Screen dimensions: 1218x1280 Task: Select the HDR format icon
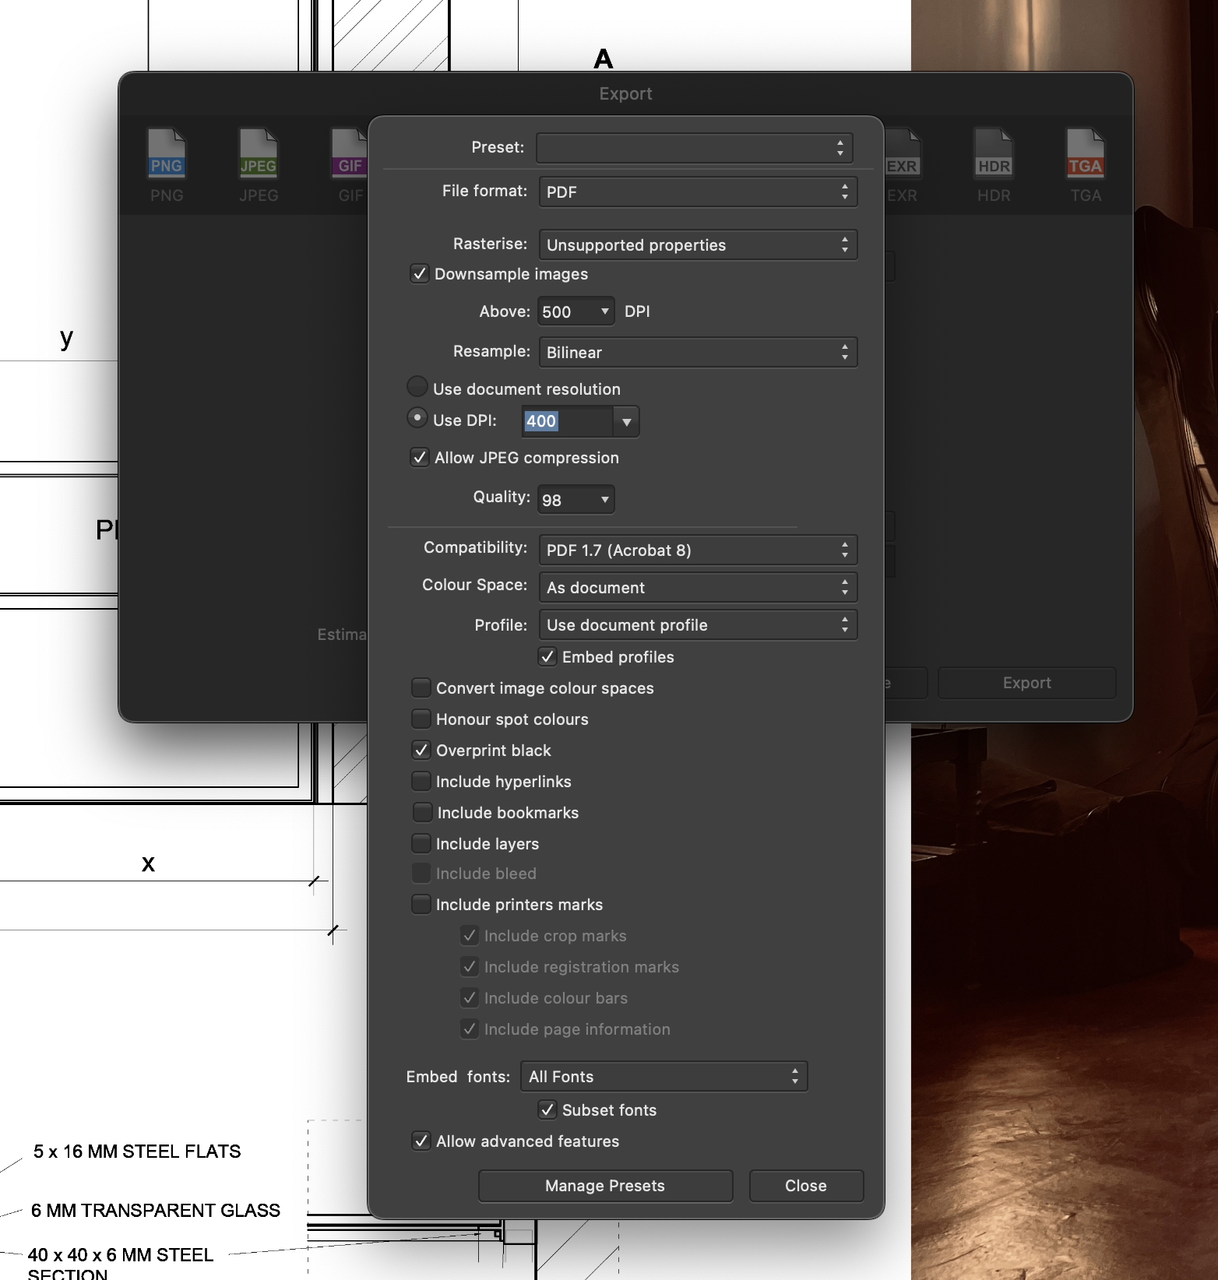point(994,153)
